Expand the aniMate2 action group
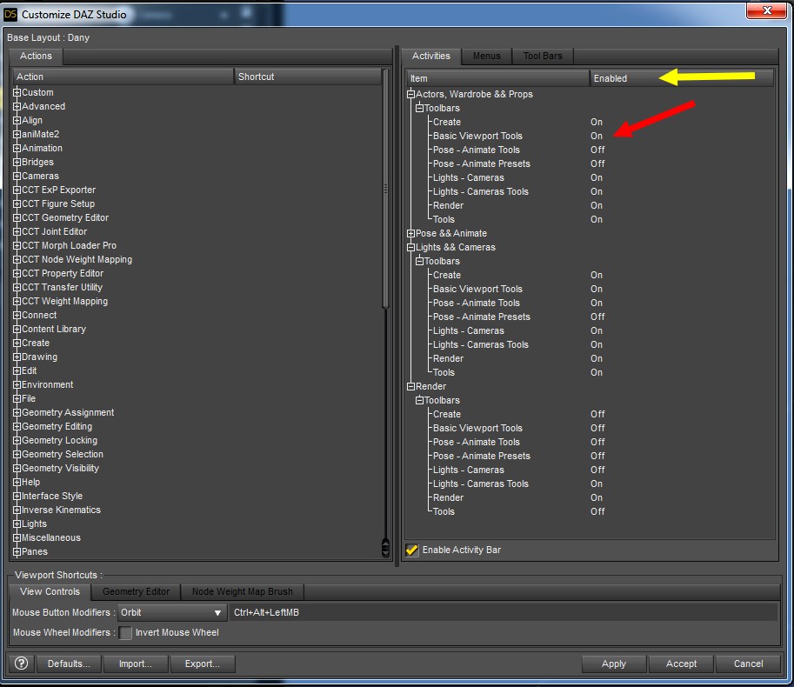This screenshot has width=794, height=687. coord(17,134)
